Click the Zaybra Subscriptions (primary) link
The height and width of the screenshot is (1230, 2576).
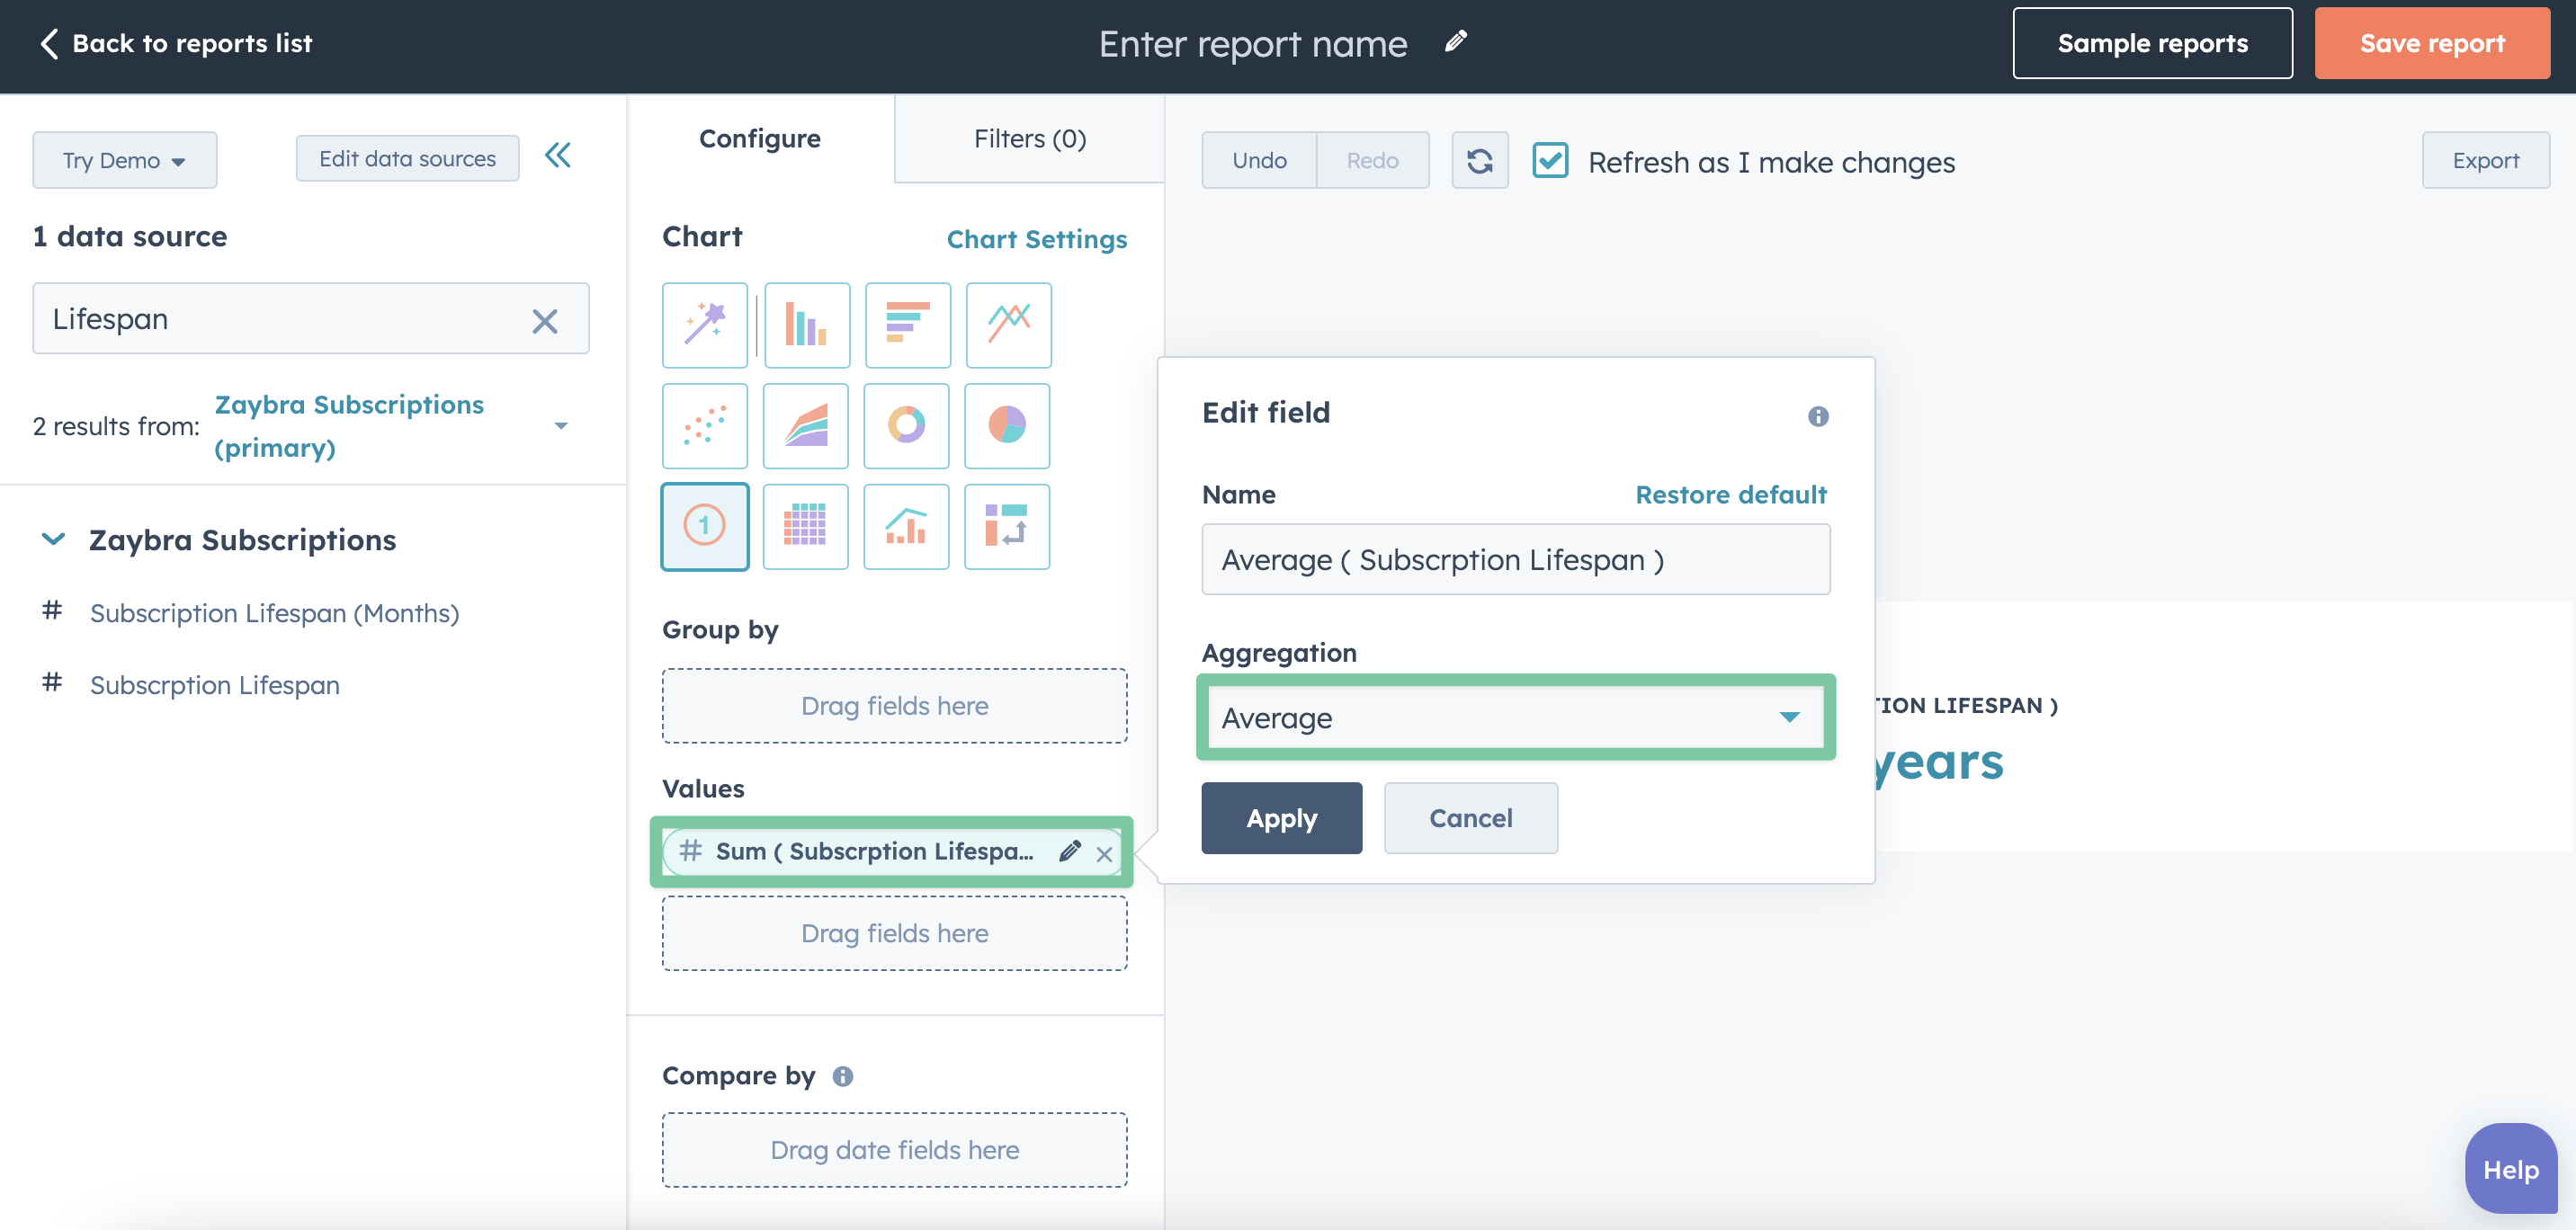pyautogui.click(x=349, y=426)
